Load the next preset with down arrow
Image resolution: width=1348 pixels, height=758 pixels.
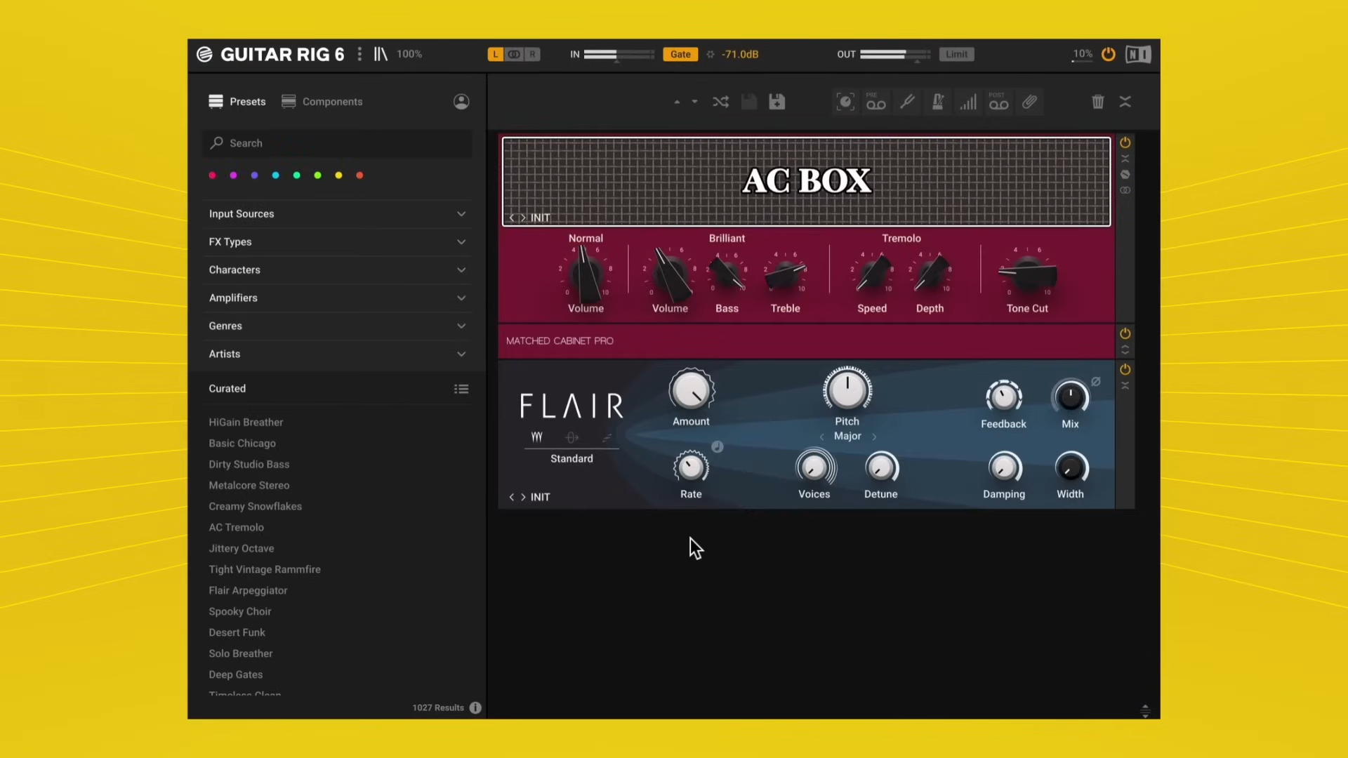point(695,102)
